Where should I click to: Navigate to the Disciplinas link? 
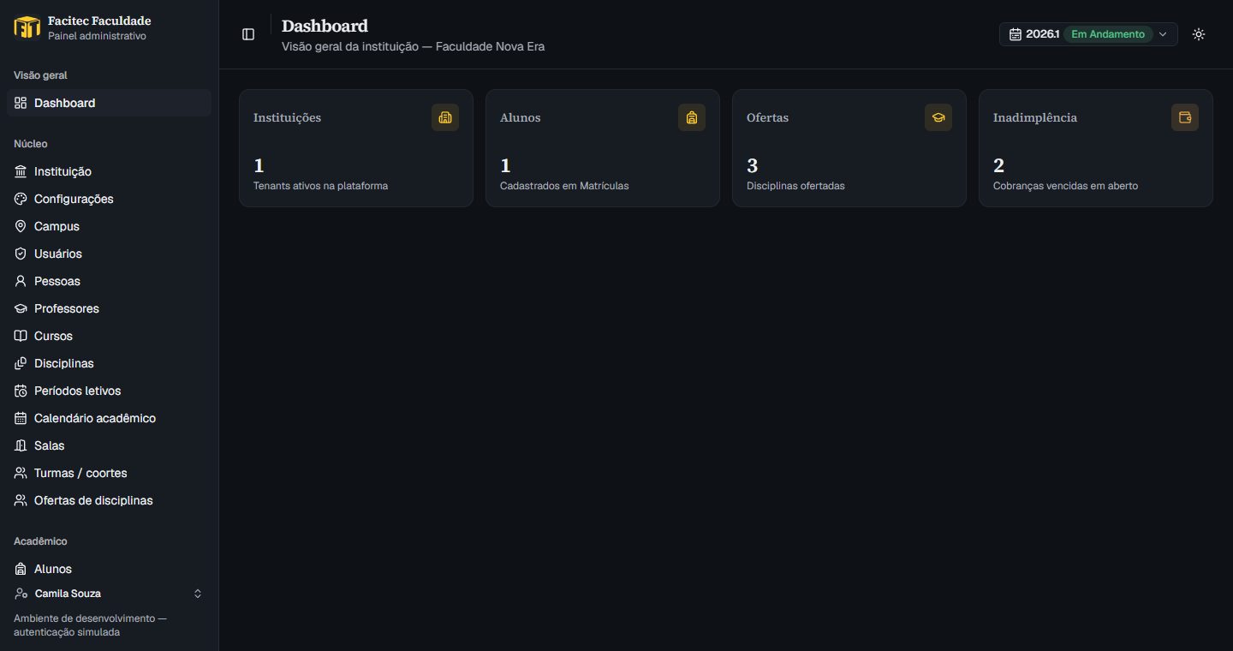coord(109,363)
